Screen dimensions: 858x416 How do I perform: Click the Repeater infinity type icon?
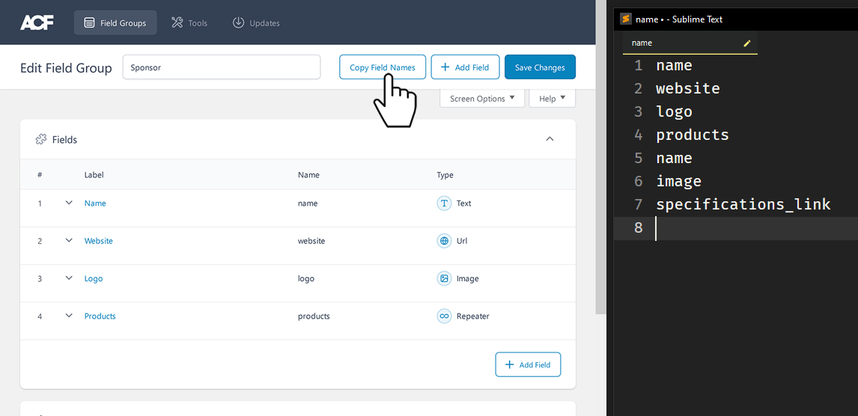pos(444,316)
